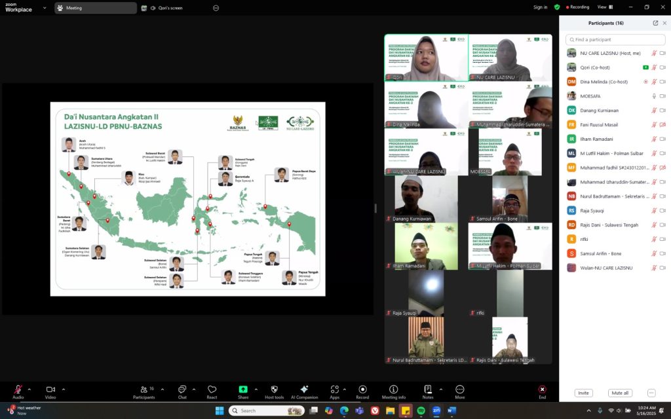The width and height of the screenshot is (671, 419).
Task: Open Host tools
Action: point(274,390)
